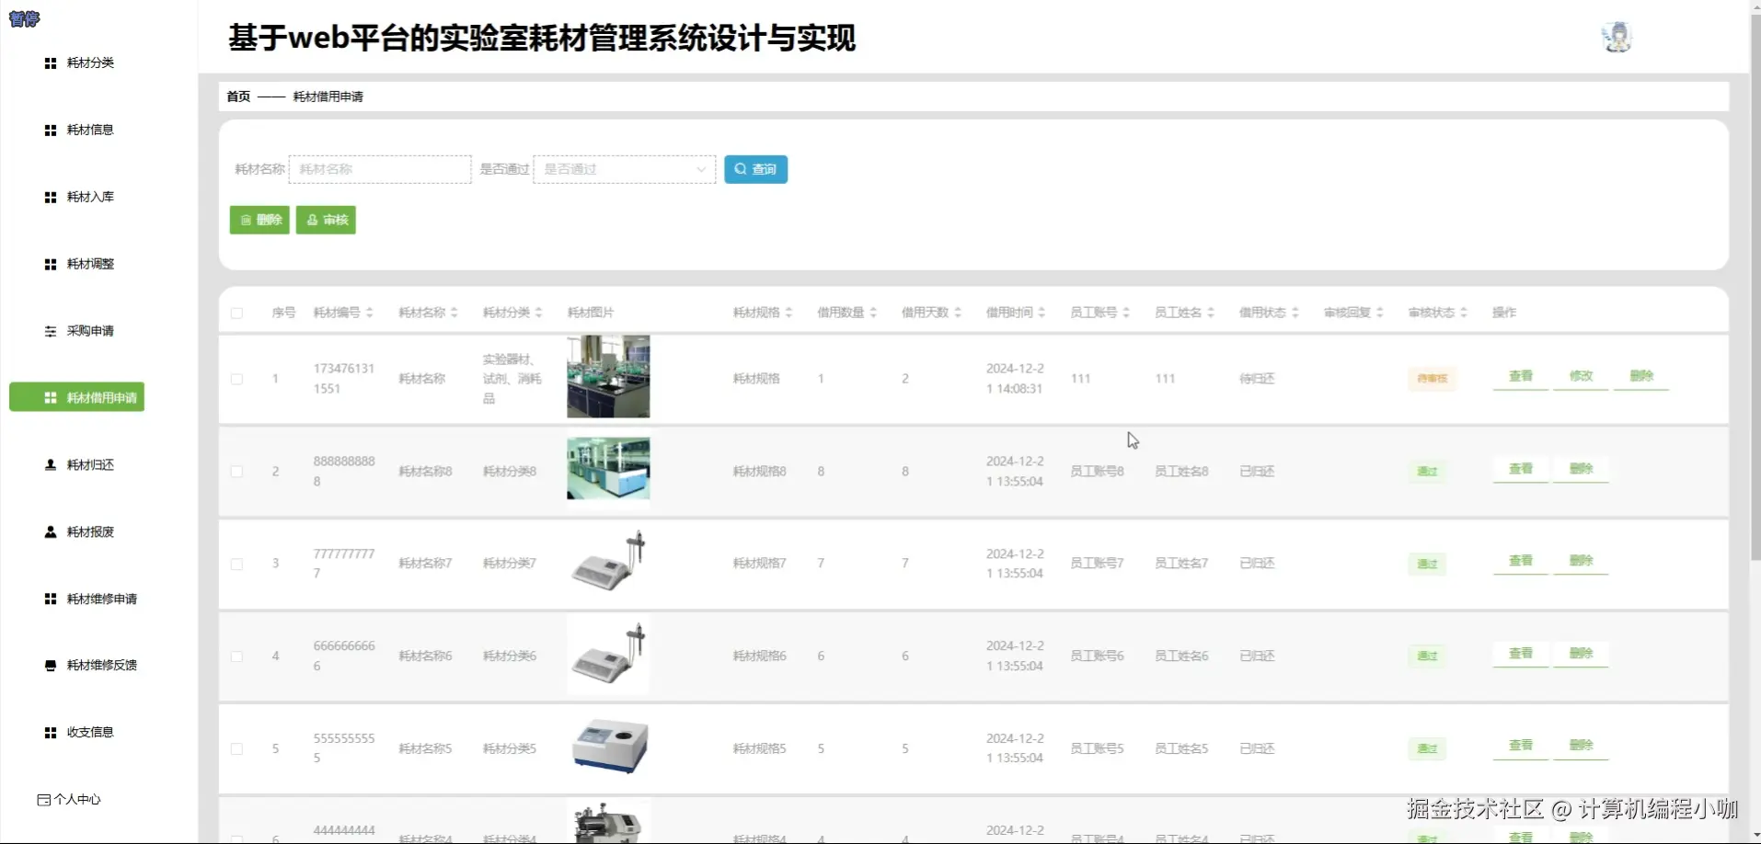
Task: Click 查看 in row 3 耗材名称7
Action: [1521, 561]
